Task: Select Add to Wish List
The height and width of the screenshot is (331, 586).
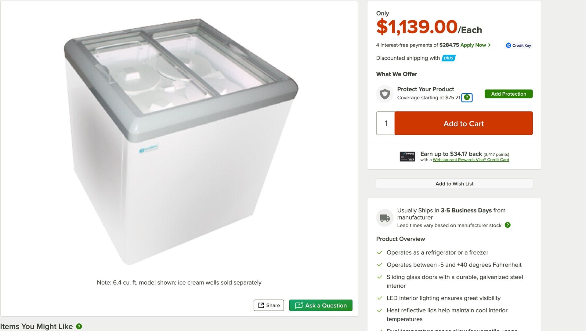Action: tap(454, 184)
